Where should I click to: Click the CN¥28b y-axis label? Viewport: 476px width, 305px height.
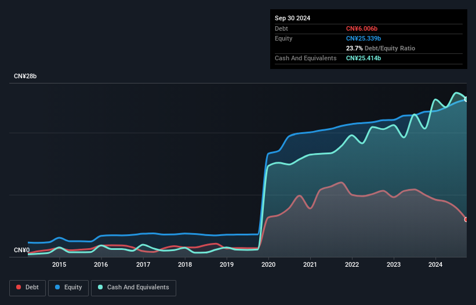tap(25, 76)
